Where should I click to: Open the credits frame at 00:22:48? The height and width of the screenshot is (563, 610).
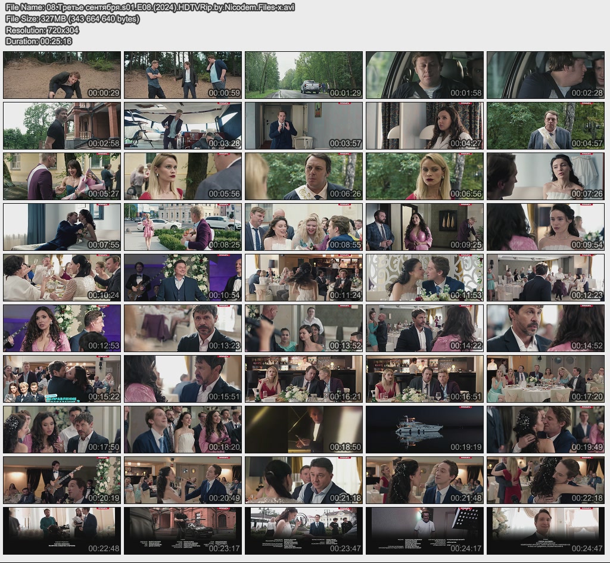(62, 531)
